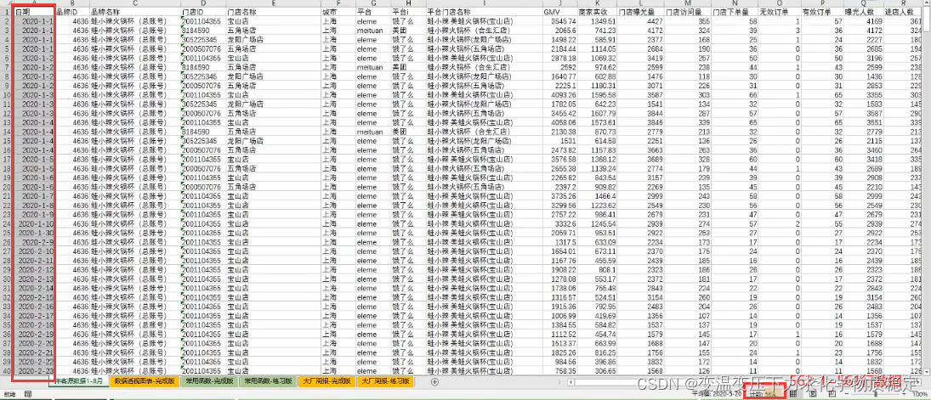Click the 城市 header cell
931x400 pixels.
click(338, 11)
